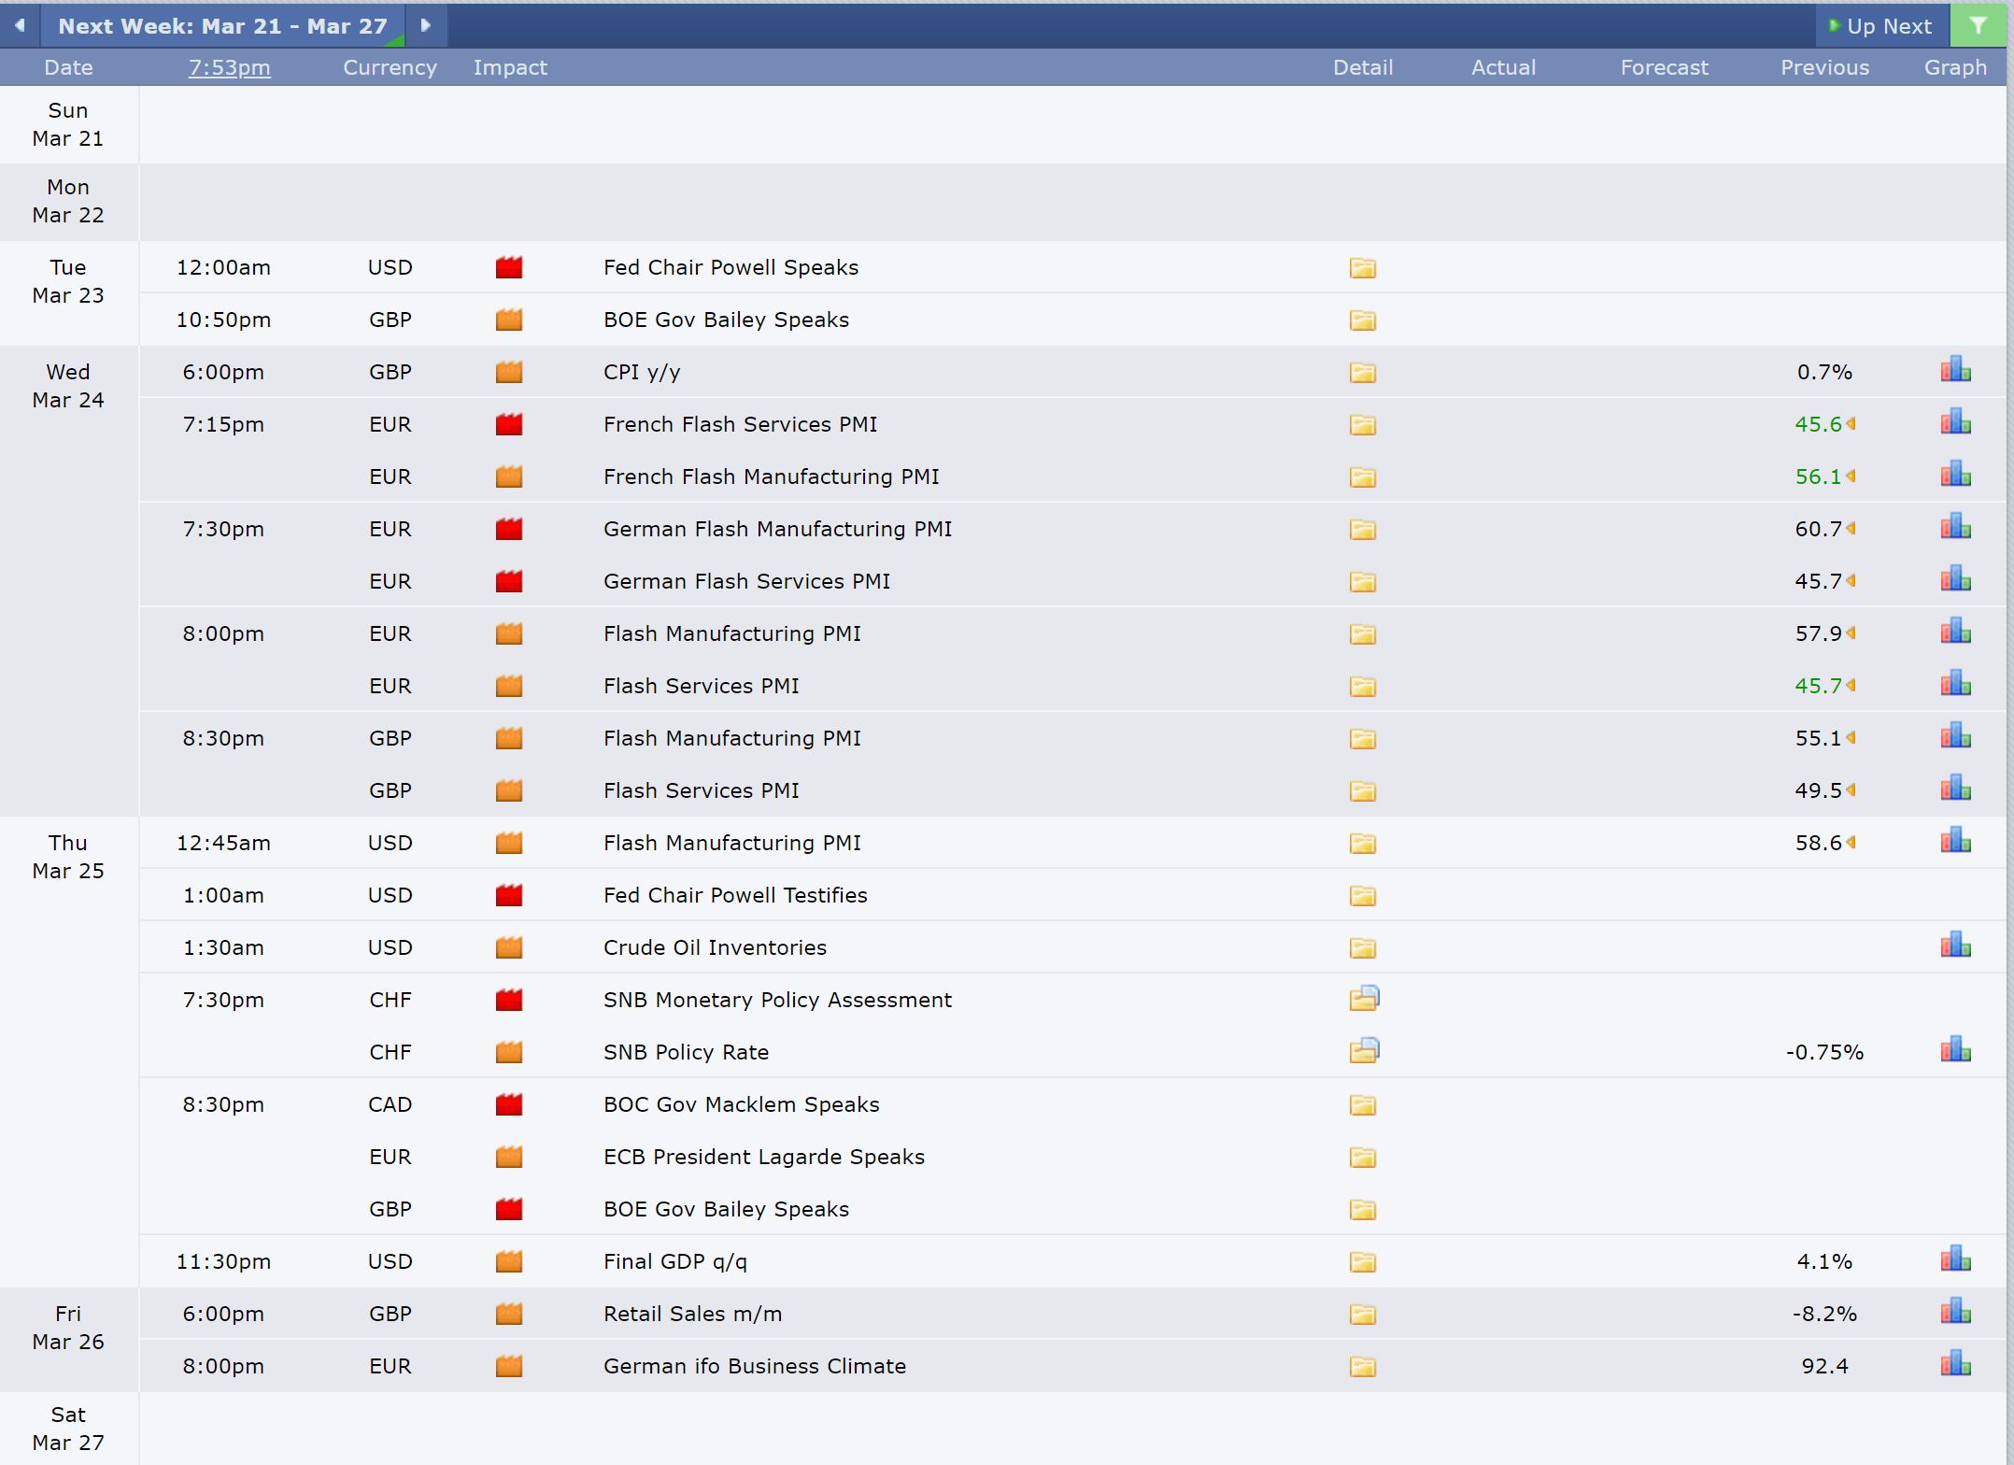Go to the previous week arrow
The width and height of the screenshot is (2014, 1465).
click(x=20, y=25)
